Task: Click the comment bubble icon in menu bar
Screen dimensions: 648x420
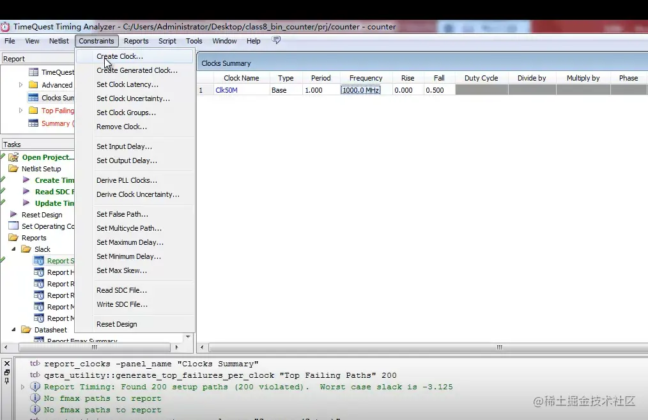Action: tap(276, 40)
